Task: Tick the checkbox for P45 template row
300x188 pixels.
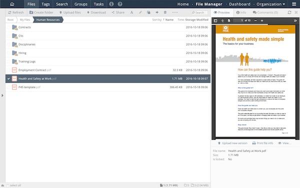Action: (x=8, y=87)
